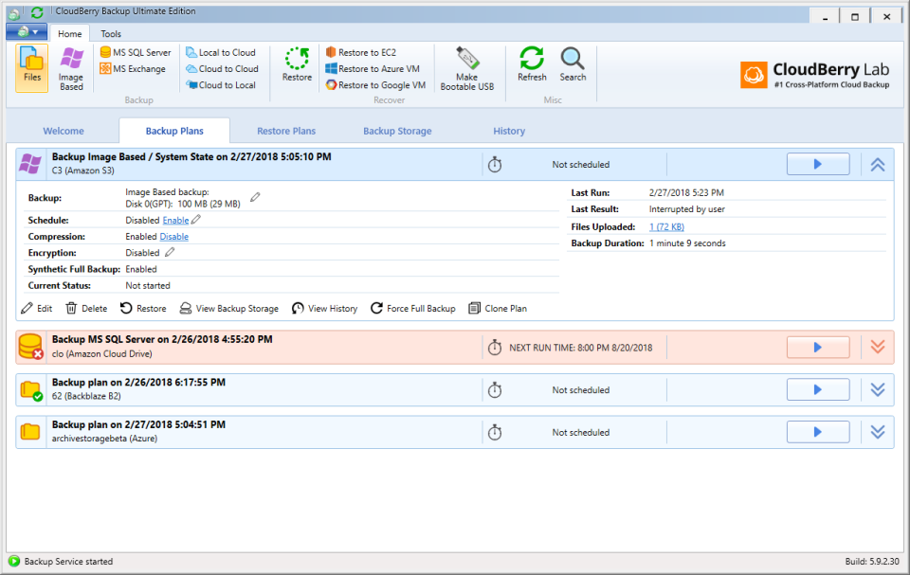
Task: Click the 'clo (Amazon Cloud Drive)' storage text
Action: coord(102,354)
